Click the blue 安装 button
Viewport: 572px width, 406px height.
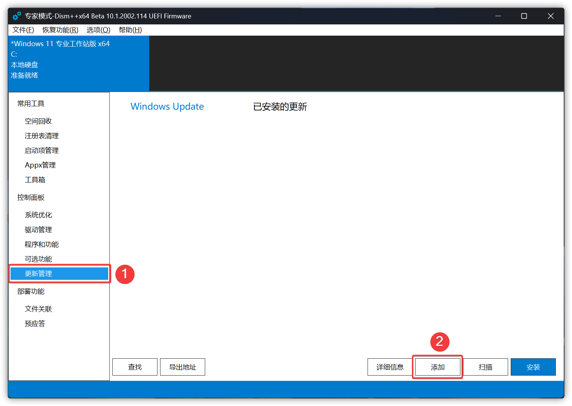point(533,367)
